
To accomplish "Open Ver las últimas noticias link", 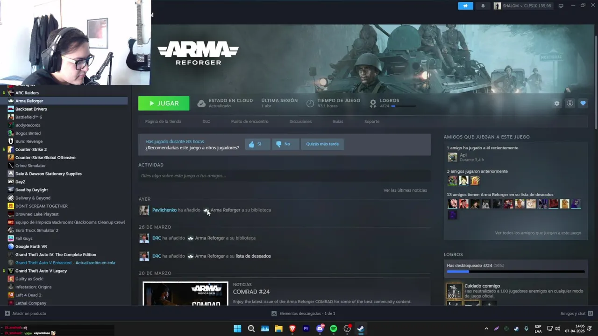I will (x=405, y=190).
